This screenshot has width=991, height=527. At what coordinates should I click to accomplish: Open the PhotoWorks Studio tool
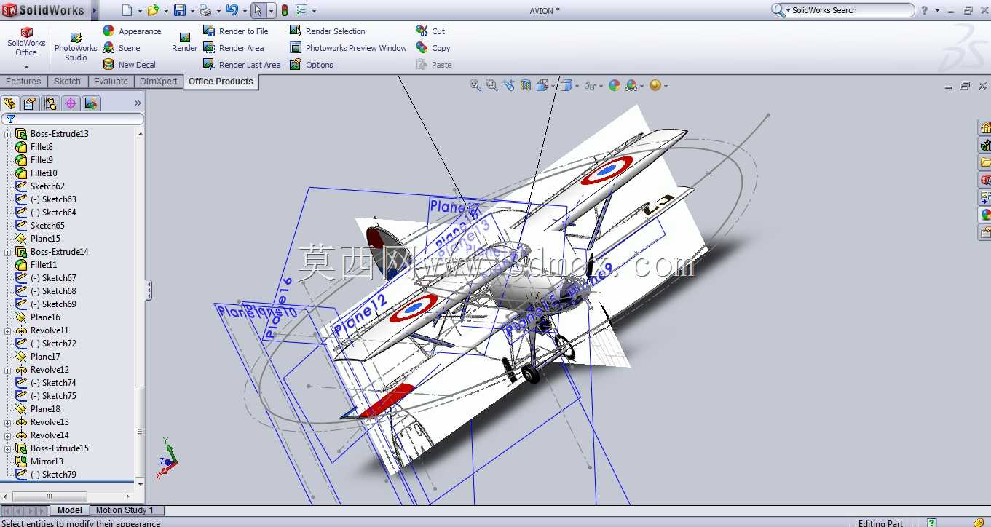click(x=76, y=47)
